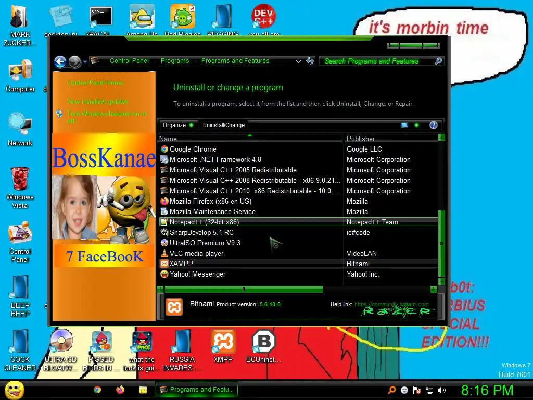Select VLC media player cone icon
The height and width of the screenshot is (400, 533).
coord(164,254)
